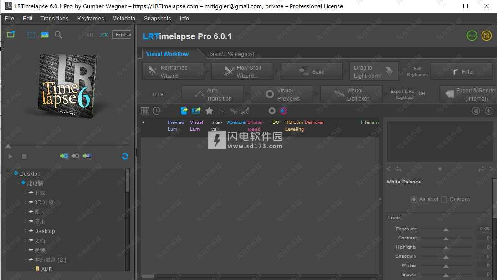Click the gray ring icon in the table toolbar
Screen dimensions: 497x280
tap(272, 111)
